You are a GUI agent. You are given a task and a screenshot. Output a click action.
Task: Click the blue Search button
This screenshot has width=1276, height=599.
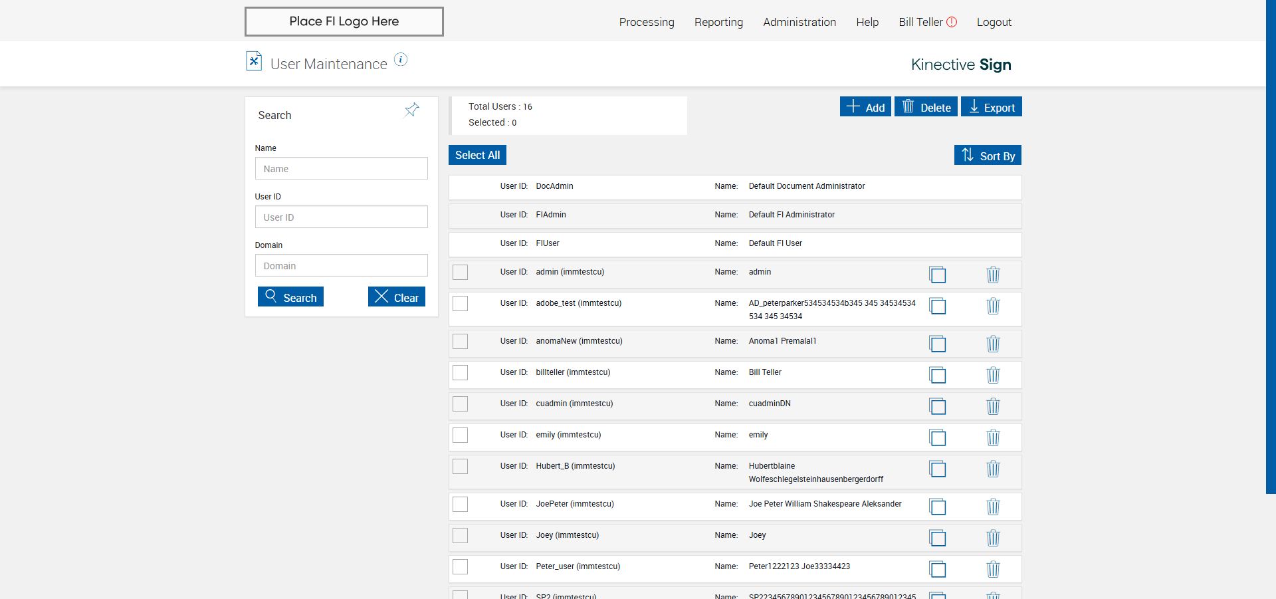coord(290,297)
